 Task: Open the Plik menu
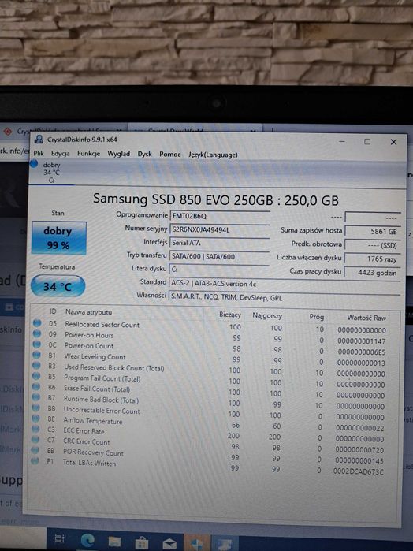(x=39, y=153)
